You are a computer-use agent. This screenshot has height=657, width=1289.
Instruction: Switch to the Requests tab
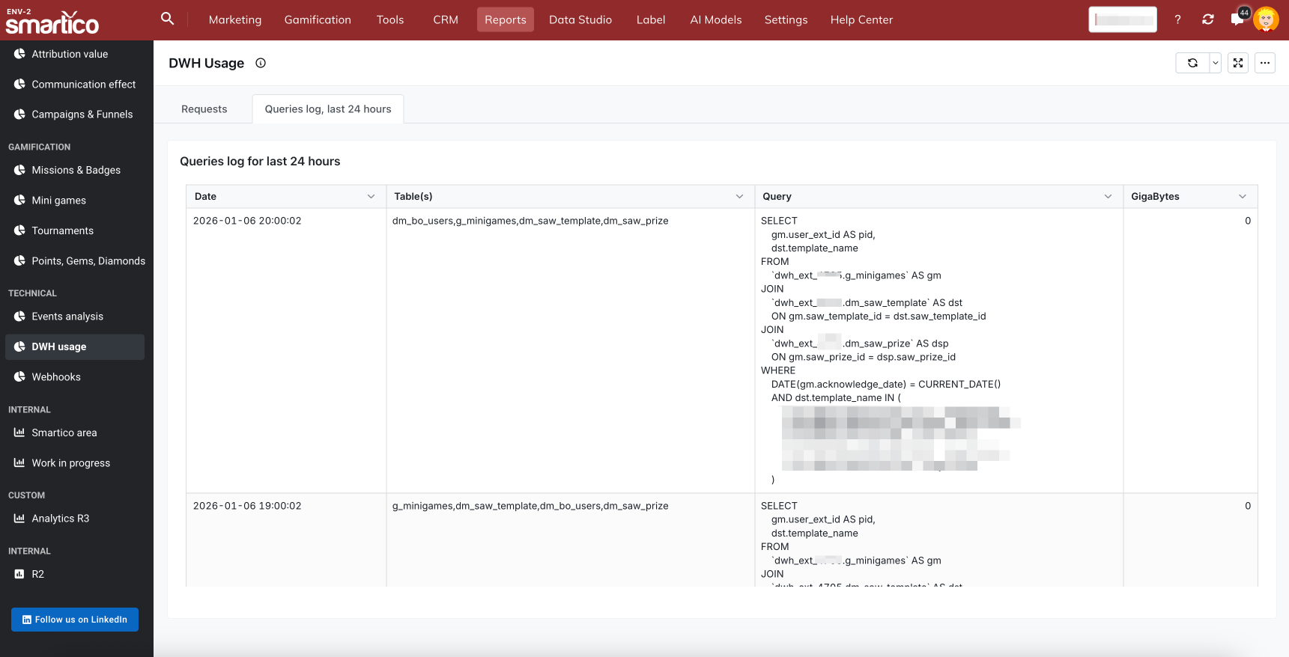(x=204, y=109)
